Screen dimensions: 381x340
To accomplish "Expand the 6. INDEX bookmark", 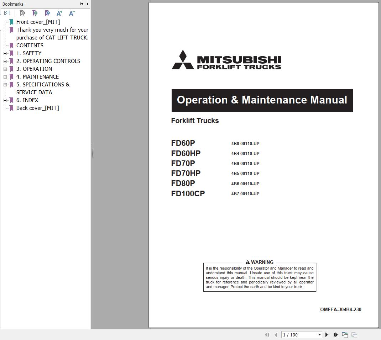I will (5, 100).
